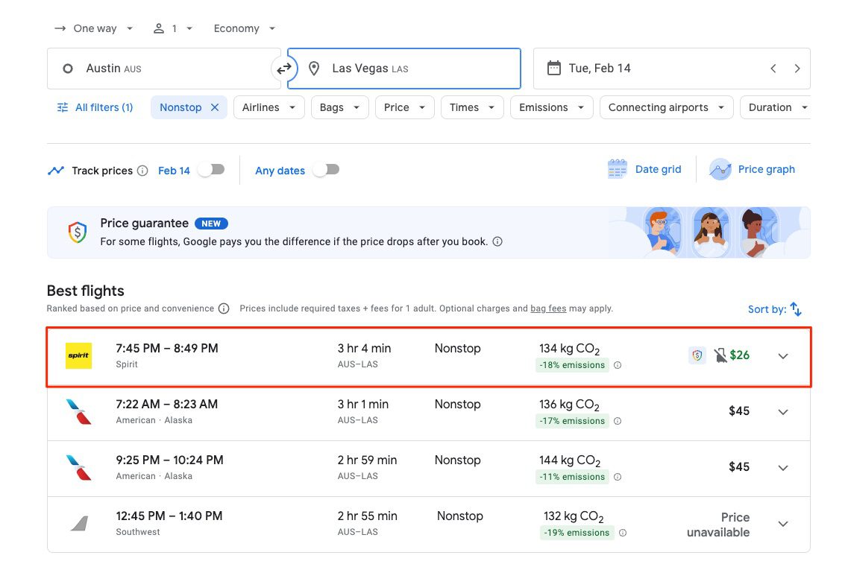Viewport: 848px width, 570px height.
Task: Click the swap origin and destination icon
Action: (283, 68)
